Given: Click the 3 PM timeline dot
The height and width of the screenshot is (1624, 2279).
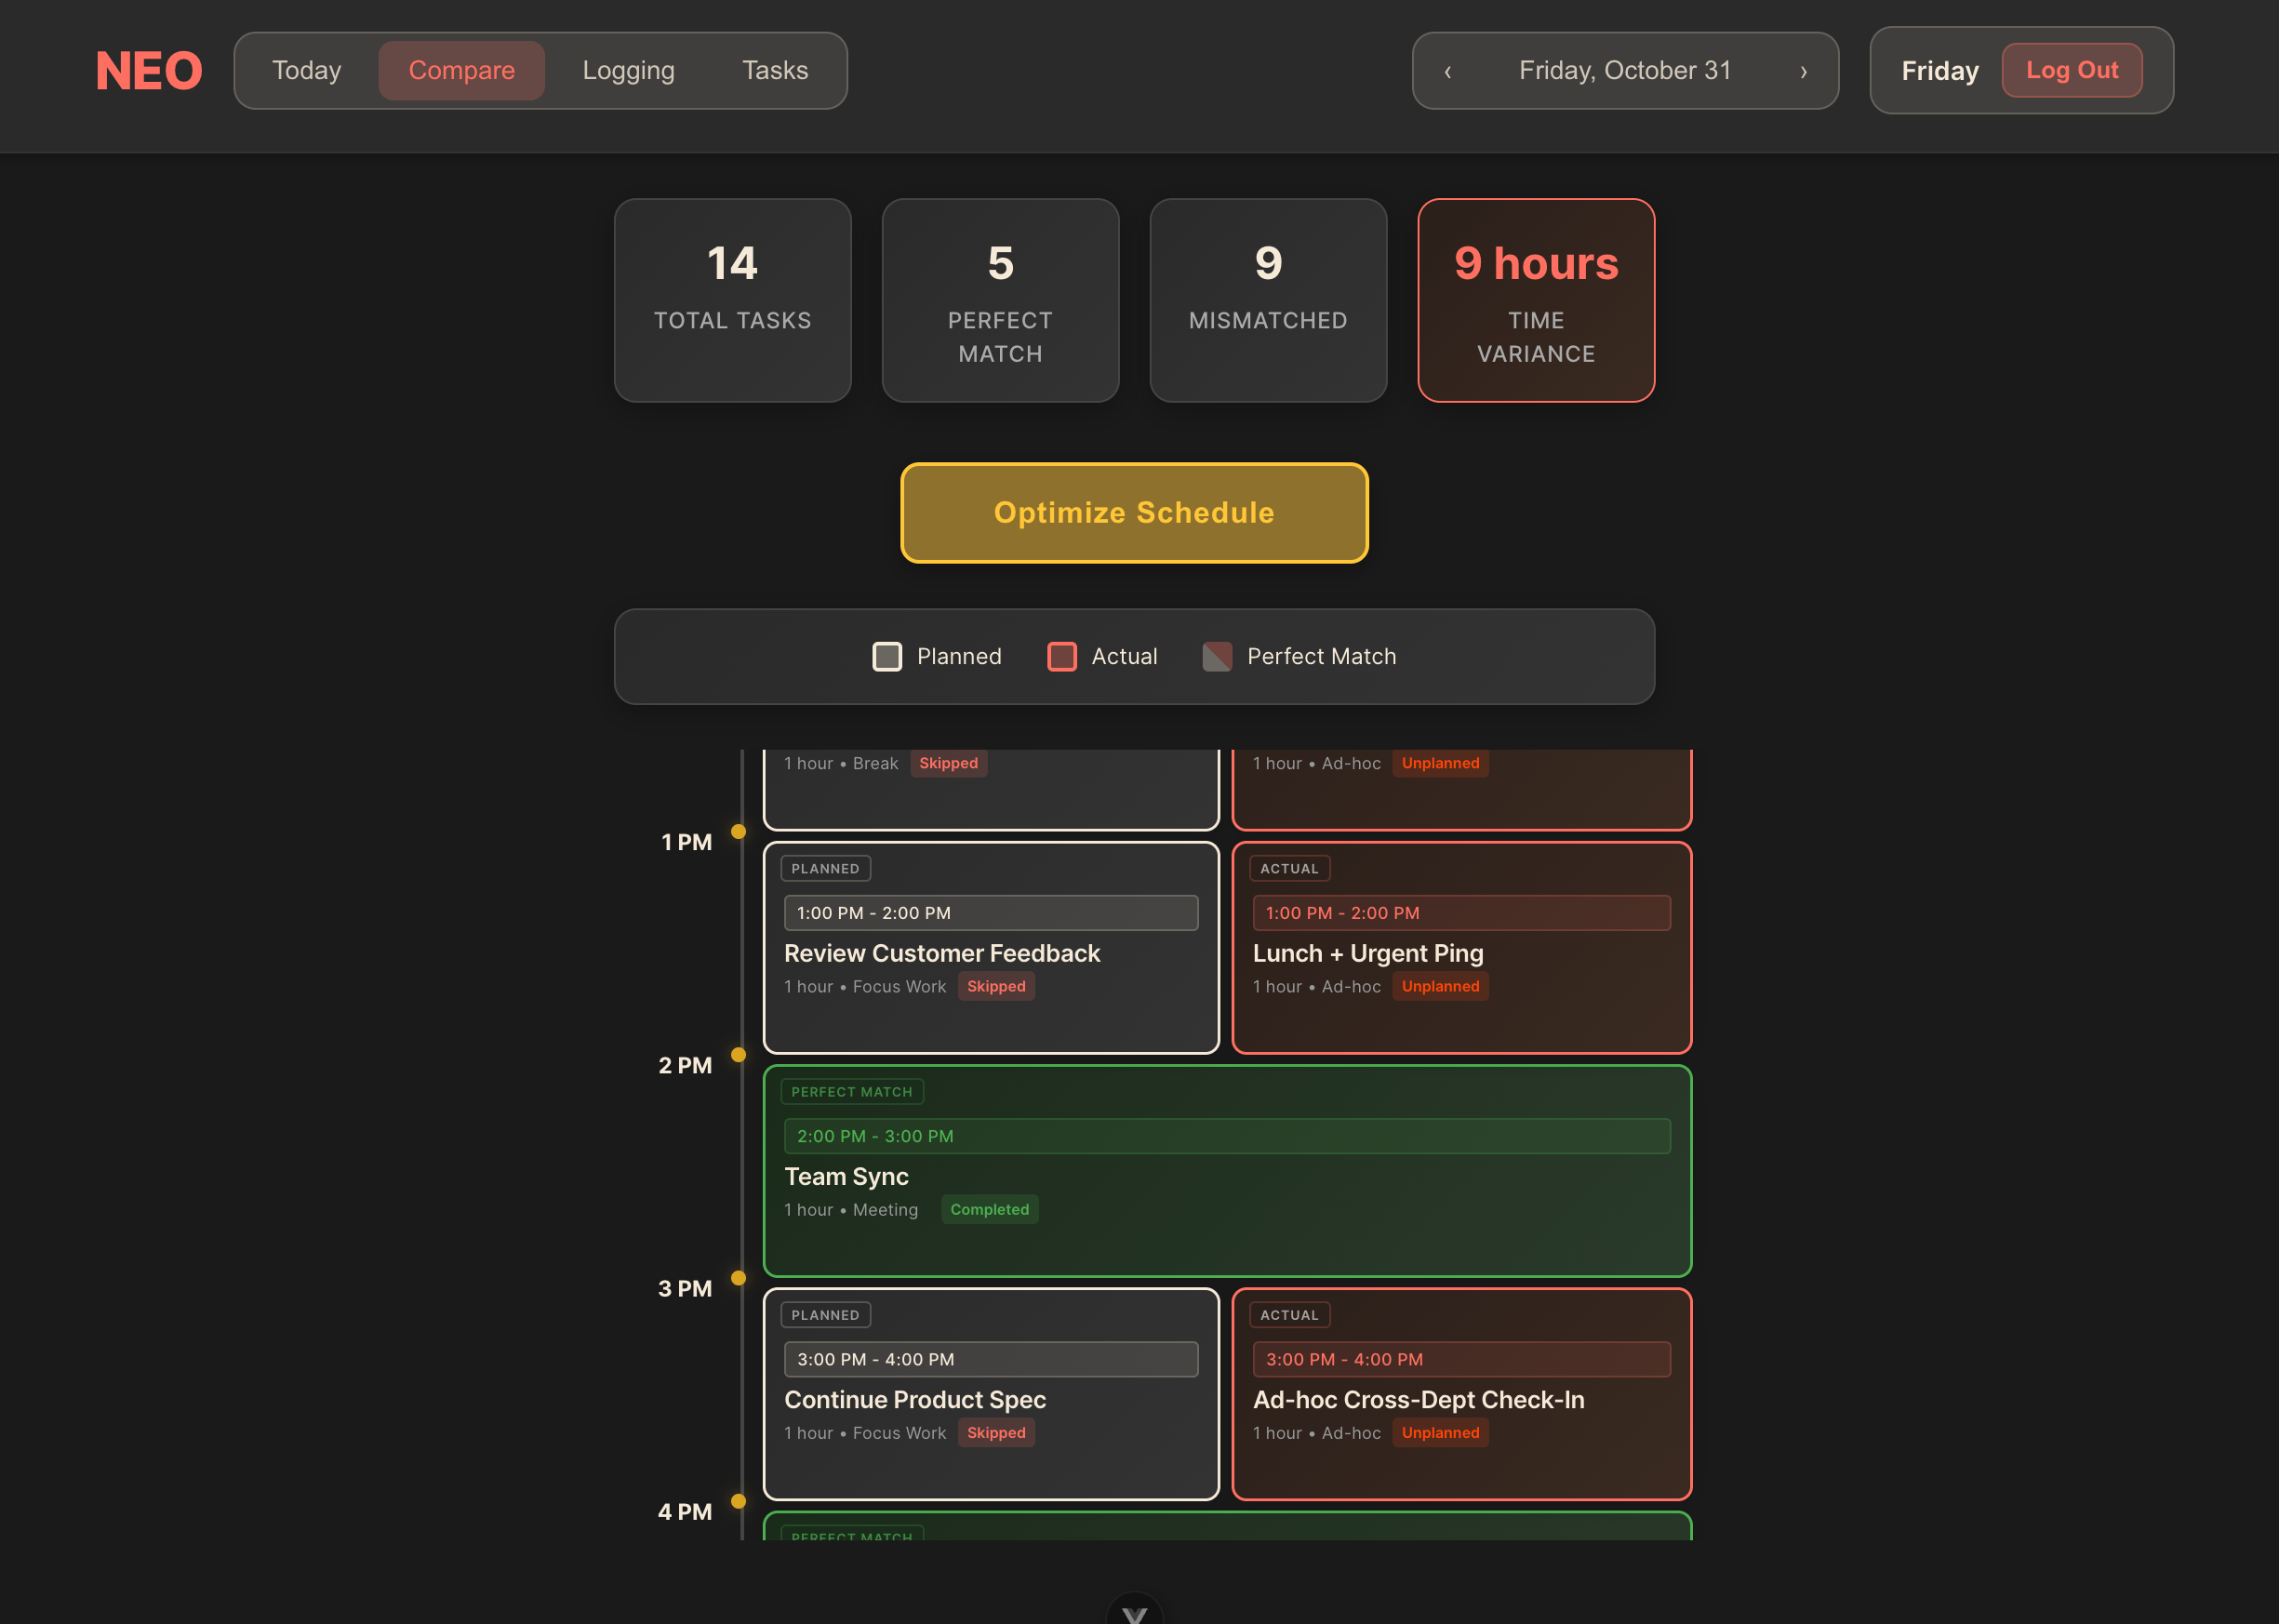Looking at the screenshot, I should click(x=738, y=1278).
